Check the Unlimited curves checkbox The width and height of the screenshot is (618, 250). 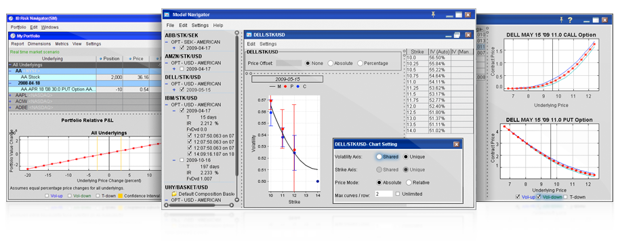click(x=398, y=194)
